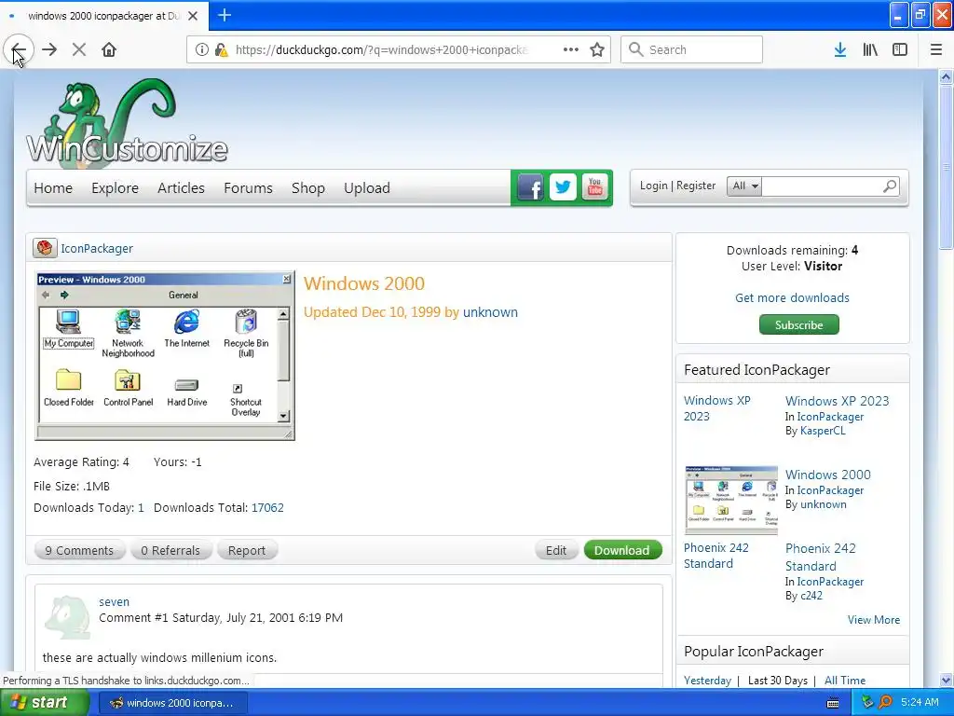Click the site search magnifier icon
Image resolution: width=954 pixels, height=716 pixels.
890,186
